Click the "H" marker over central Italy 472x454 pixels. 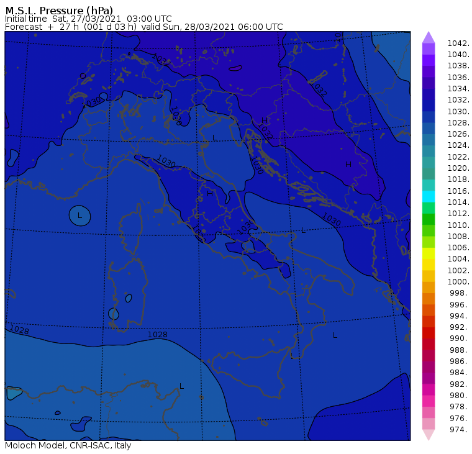210,194
